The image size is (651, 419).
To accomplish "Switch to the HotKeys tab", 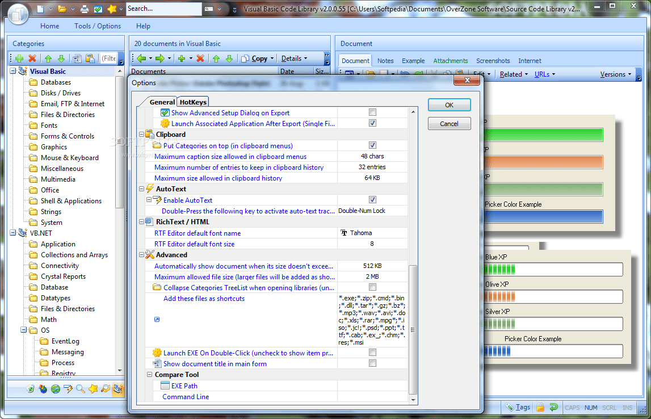I will 192,102.
